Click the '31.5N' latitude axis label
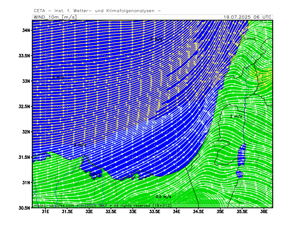305x228 pixels. [x=24, y=157]
